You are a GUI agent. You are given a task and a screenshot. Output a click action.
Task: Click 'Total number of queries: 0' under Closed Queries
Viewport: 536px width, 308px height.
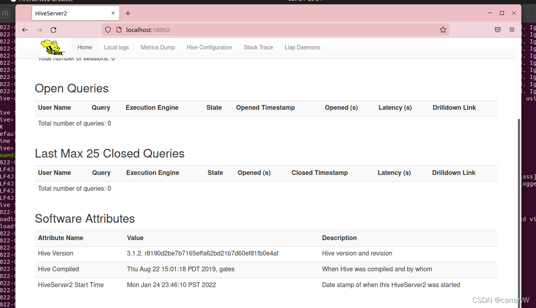click(74, 189)
